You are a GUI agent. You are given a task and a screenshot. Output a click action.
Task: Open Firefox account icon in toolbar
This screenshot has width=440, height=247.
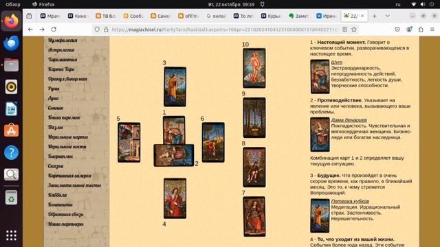click(409, 30)
